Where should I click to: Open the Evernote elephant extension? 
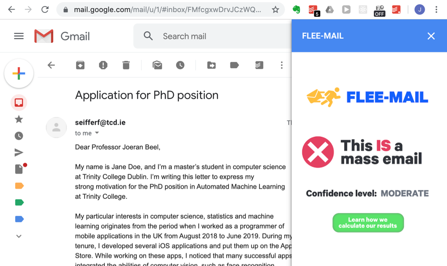click(x=297, y=10)
